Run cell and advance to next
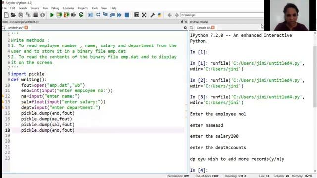The height and width of the screenshot is (178, 317). click(x=66, y=15)
